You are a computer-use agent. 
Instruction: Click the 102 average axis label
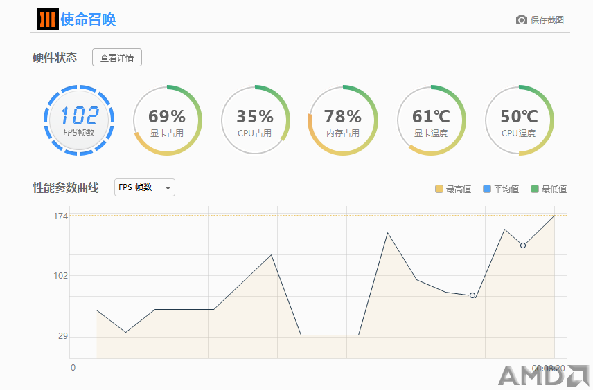[x=60, y=276]
